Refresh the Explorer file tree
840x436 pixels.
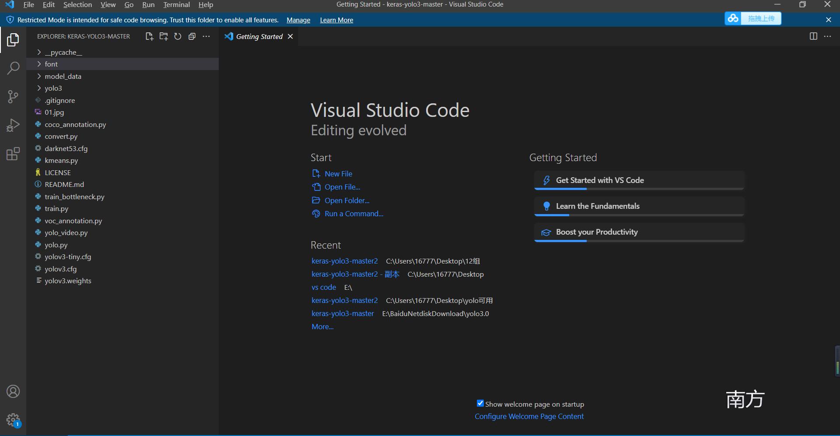pos(178,36)
